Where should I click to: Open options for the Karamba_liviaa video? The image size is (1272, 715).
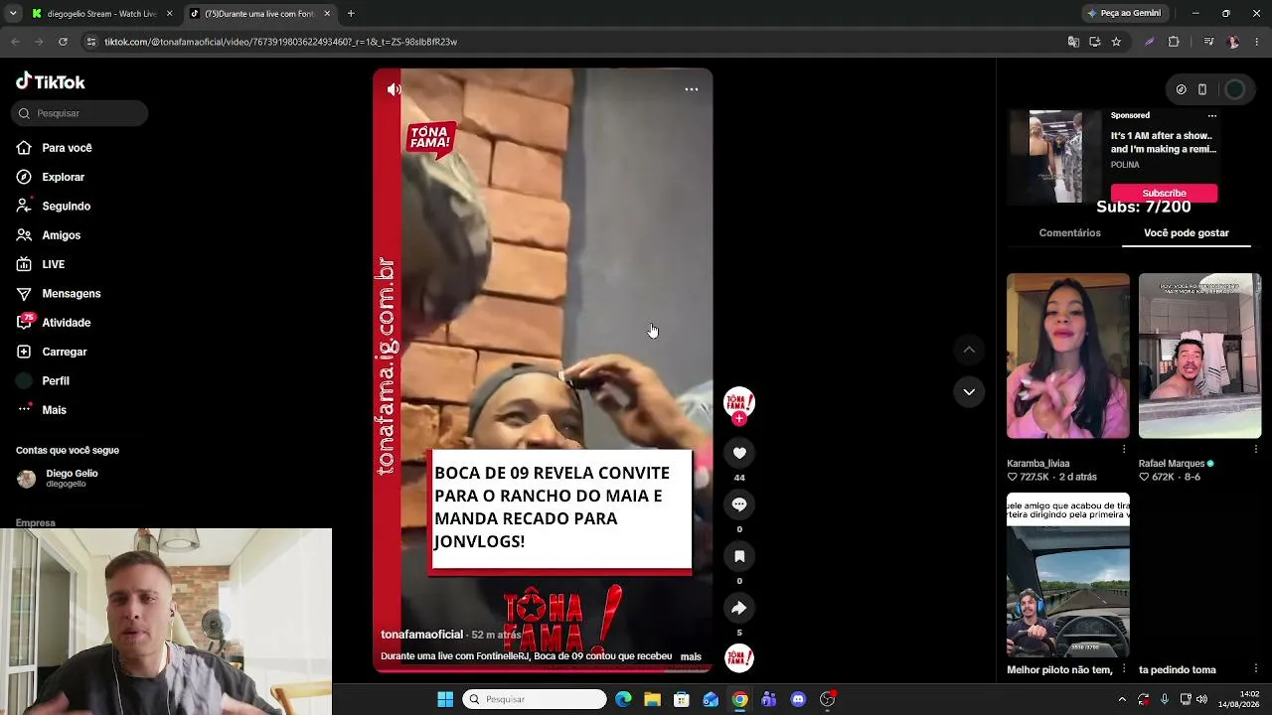[1124, 449]
